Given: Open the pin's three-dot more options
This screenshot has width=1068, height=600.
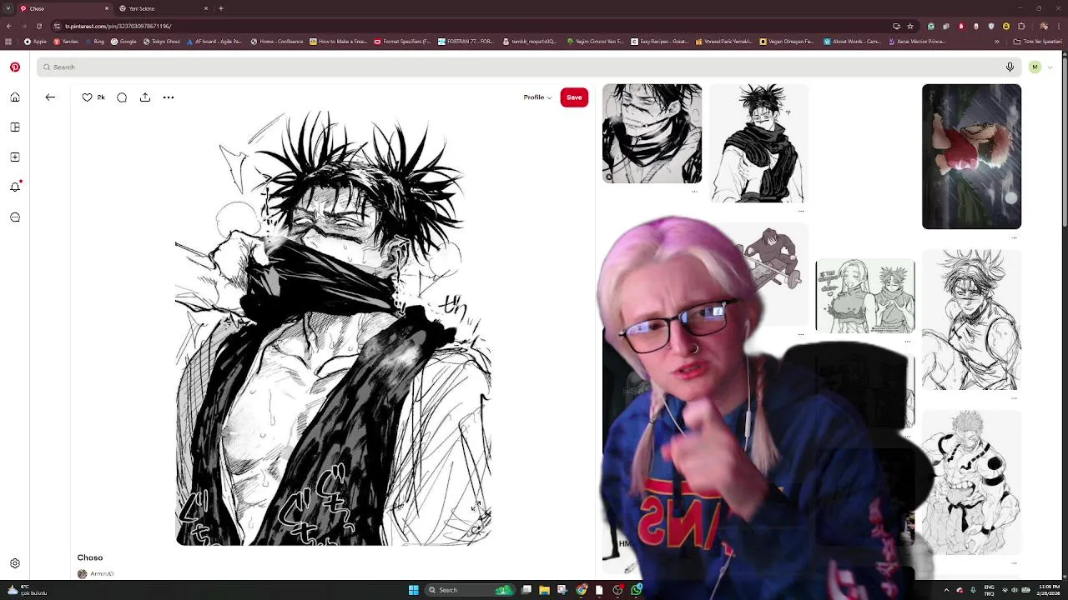Looking at the screenshot, I should click(169, 97).
